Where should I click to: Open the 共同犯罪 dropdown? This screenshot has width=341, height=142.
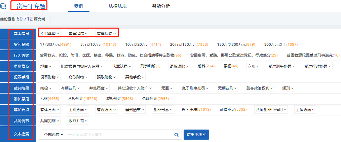[49, 120]
